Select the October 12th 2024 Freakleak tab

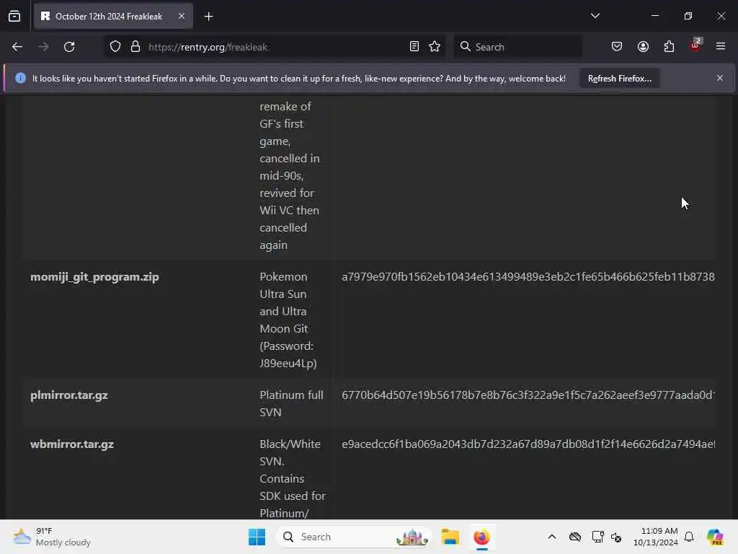pos(113,17)
